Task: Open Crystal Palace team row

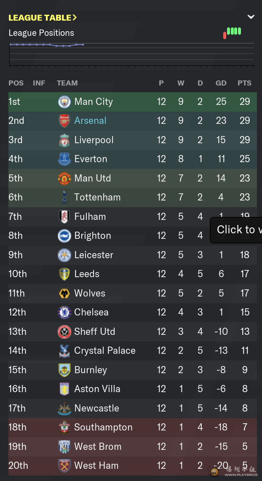Action: [x=133, y=350]
